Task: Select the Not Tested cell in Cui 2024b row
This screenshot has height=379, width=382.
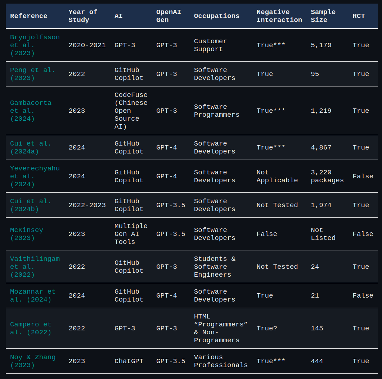Action: [x=277, y=205]
